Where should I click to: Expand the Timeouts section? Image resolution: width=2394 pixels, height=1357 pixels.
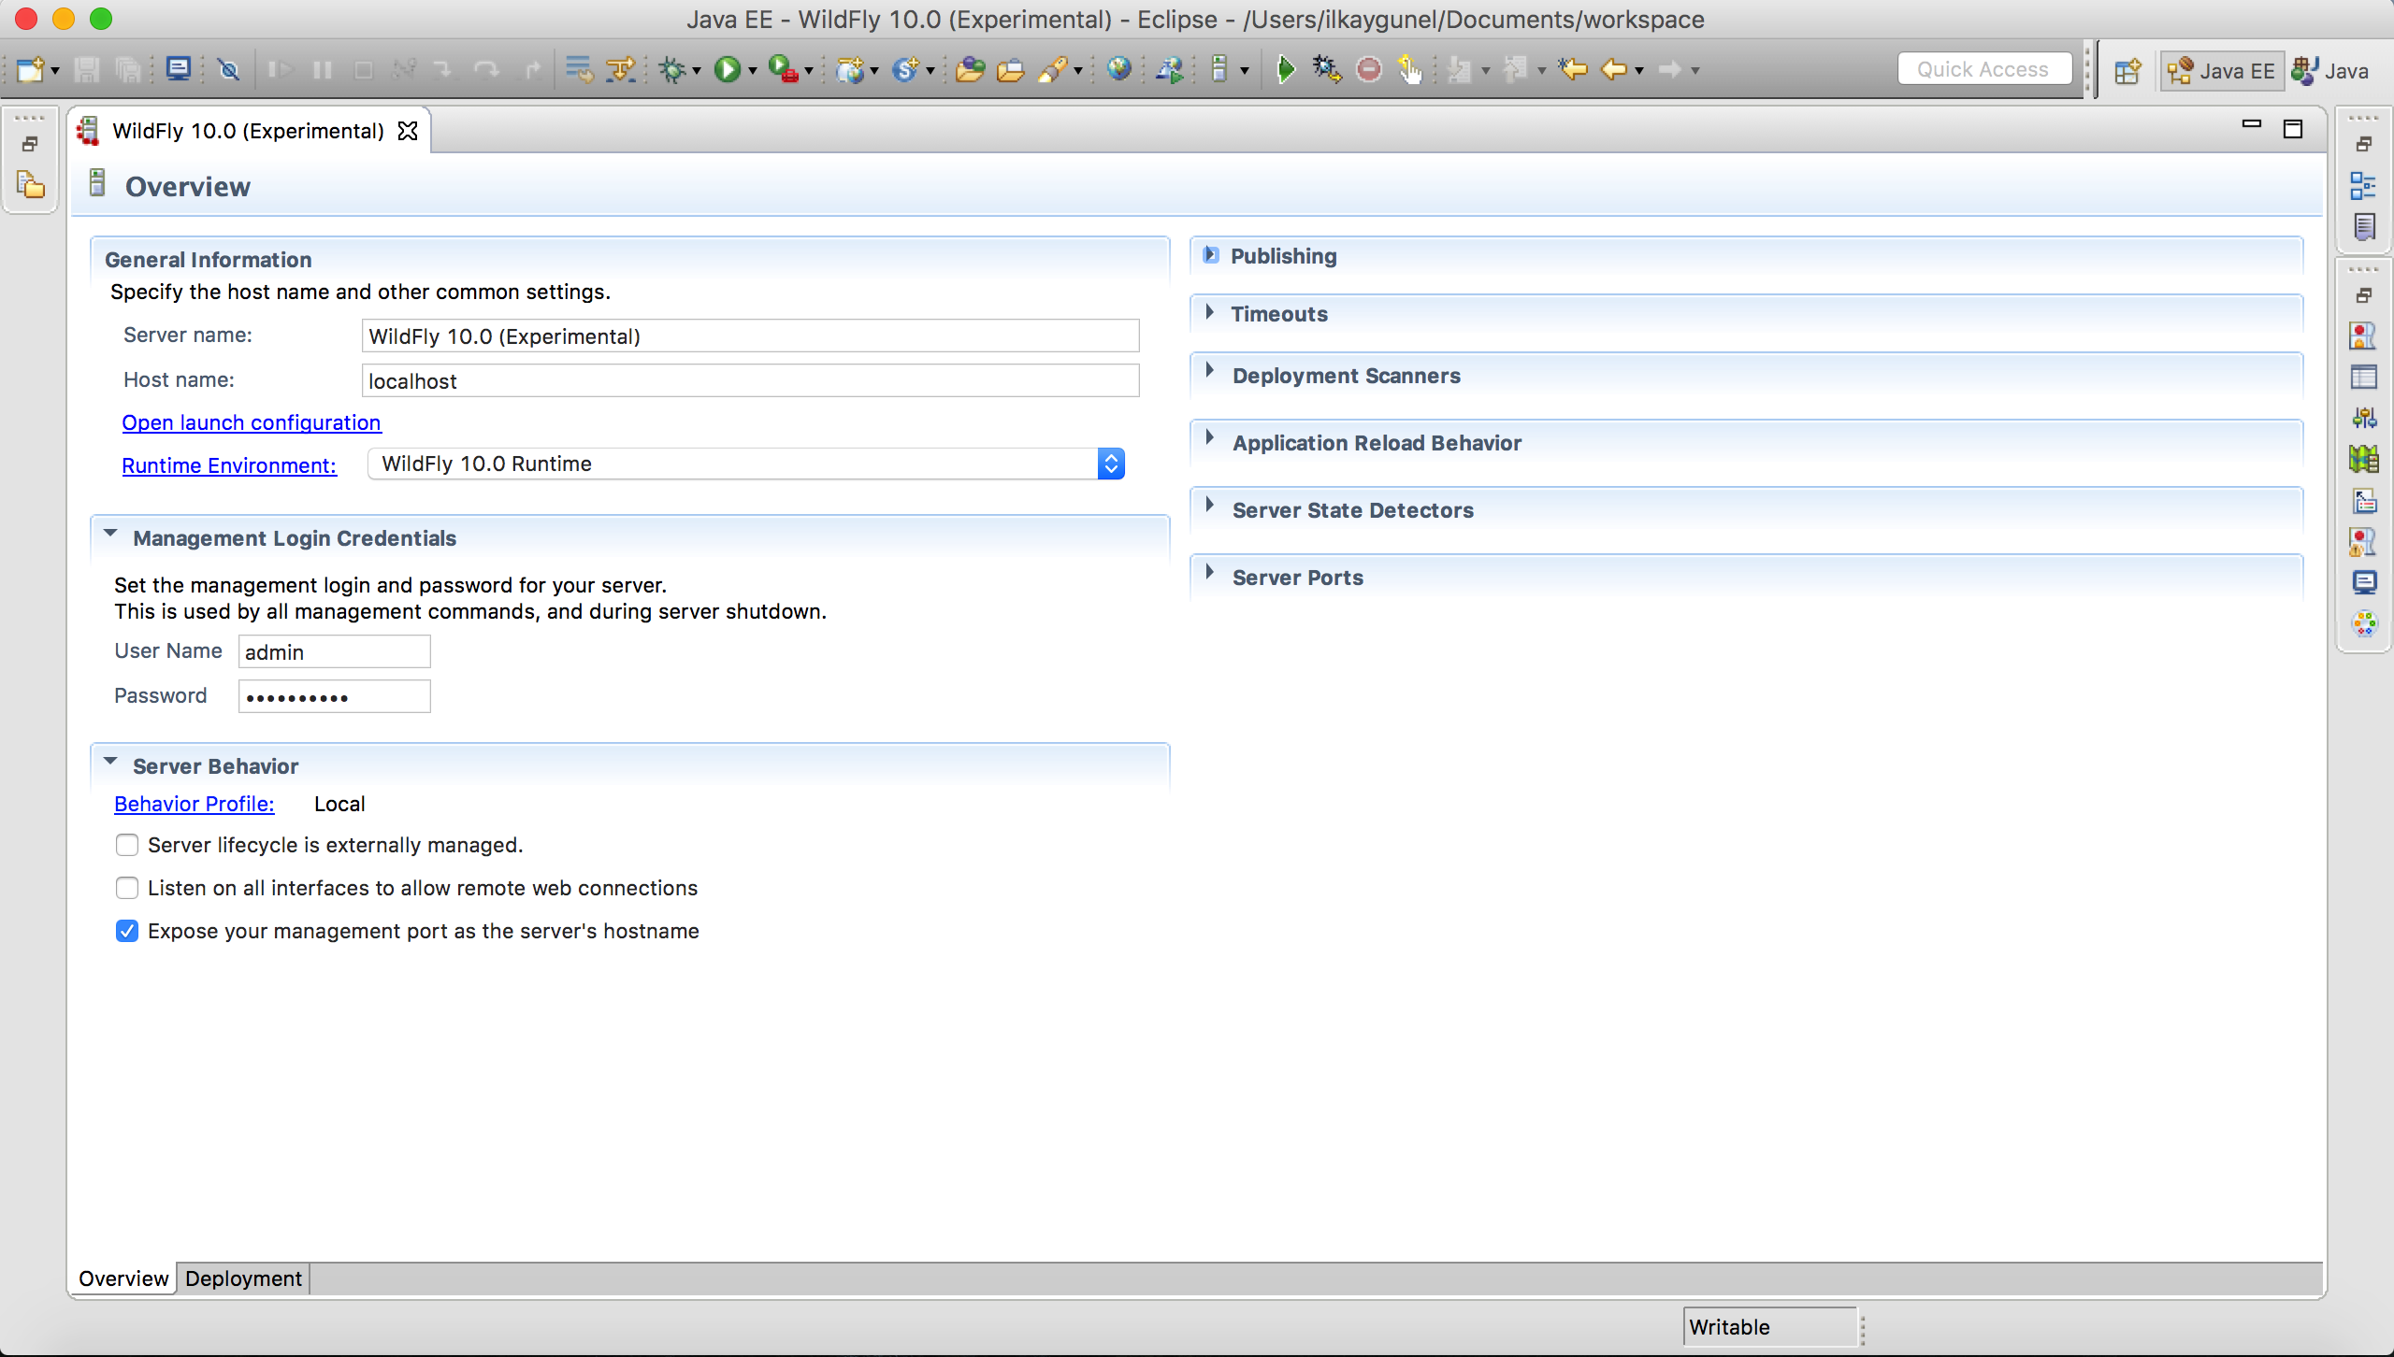1210,312
